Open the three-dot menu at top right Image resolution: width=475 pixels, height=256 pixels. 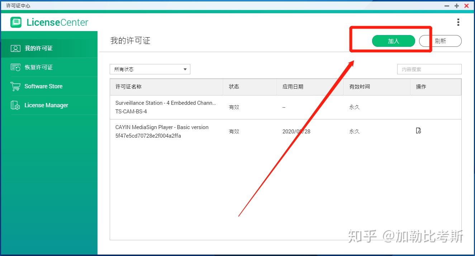point(458,22)
